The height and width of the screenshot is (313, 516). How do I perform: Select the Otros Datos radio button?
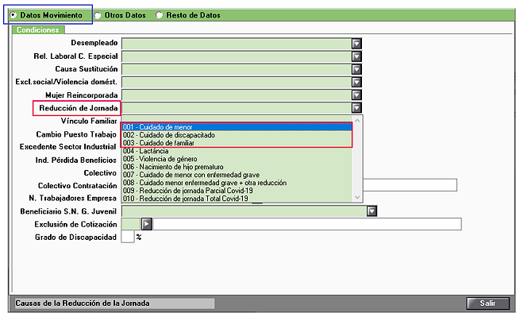97,15
